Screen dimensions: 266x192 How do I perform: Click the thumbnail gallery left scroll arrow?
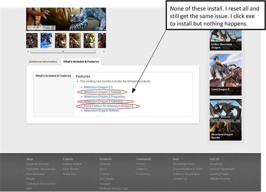coord(28,52)
